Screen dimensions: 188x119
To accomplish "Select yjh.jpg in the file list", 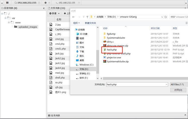I will click(59, 87).
